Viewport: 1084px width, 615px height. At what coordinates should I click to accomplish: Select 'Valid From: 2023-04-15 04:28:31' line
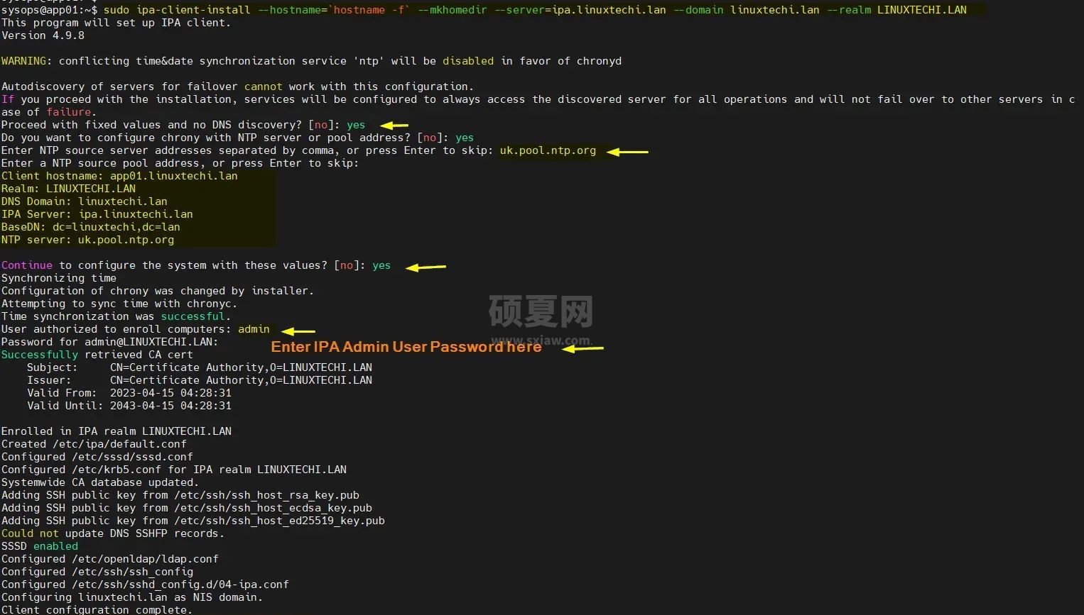pyautogui.click(x=129, y=393)
